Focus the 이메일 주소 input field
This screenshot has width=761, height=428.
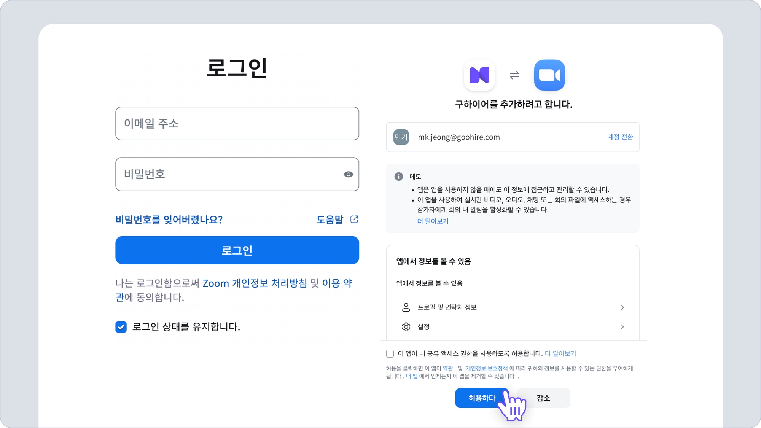tap(237, 124)
